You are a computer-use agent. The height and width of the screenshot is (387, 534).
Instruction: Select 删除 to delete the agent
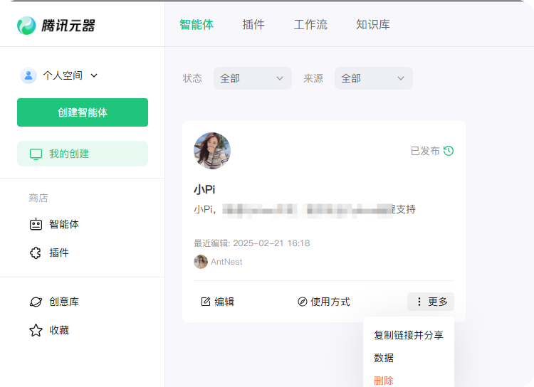[384, 381]
